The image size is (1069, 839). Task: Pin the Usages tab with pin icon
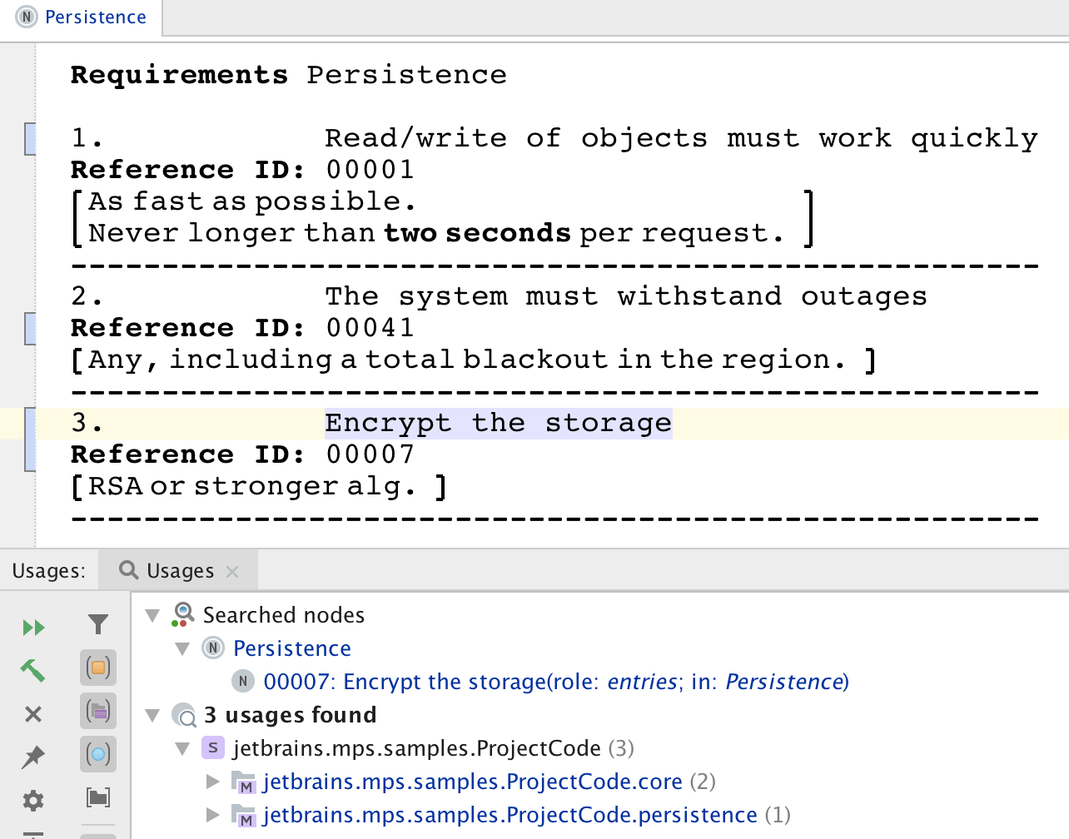(x=33, y=757)
